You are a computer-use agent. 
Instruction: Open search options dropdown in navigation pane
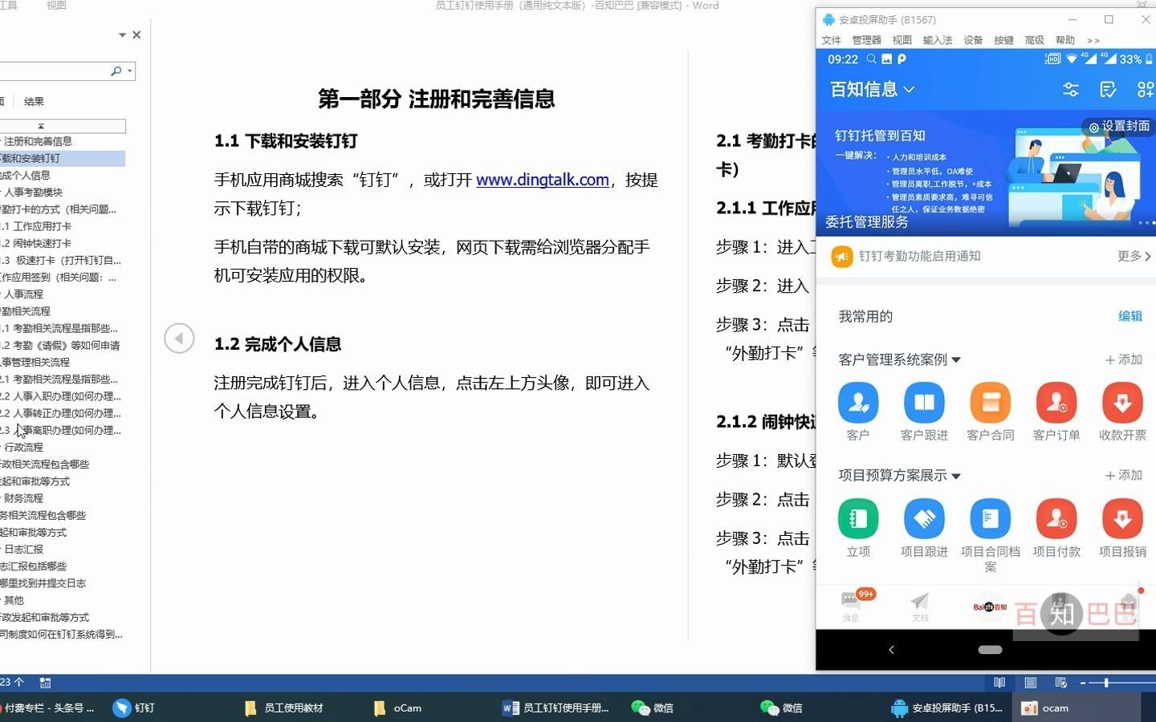point(129,71)
